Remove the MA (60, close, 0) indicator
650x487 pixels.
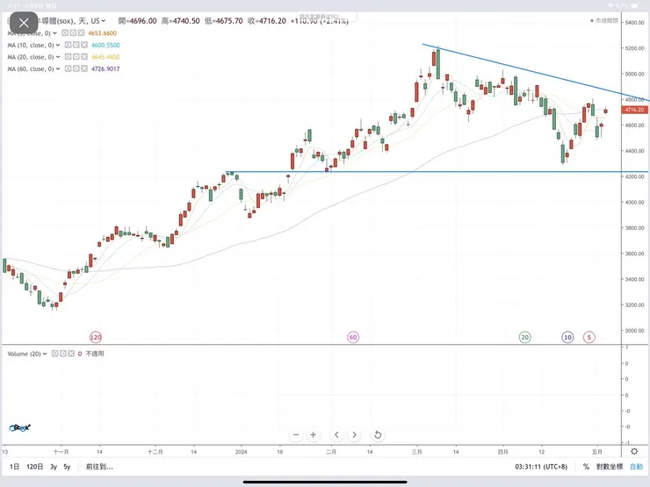tap(84, 68)
